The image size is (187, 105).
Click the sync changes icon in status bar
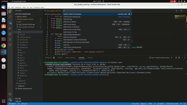pyautogui.click(x=19, y=104)
